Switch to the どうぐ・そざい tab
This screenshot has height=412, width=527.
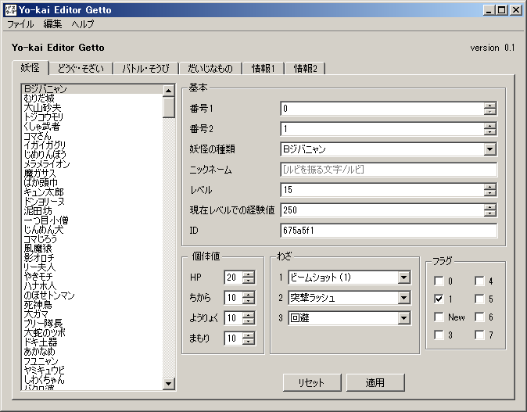[x=81, y=69]
